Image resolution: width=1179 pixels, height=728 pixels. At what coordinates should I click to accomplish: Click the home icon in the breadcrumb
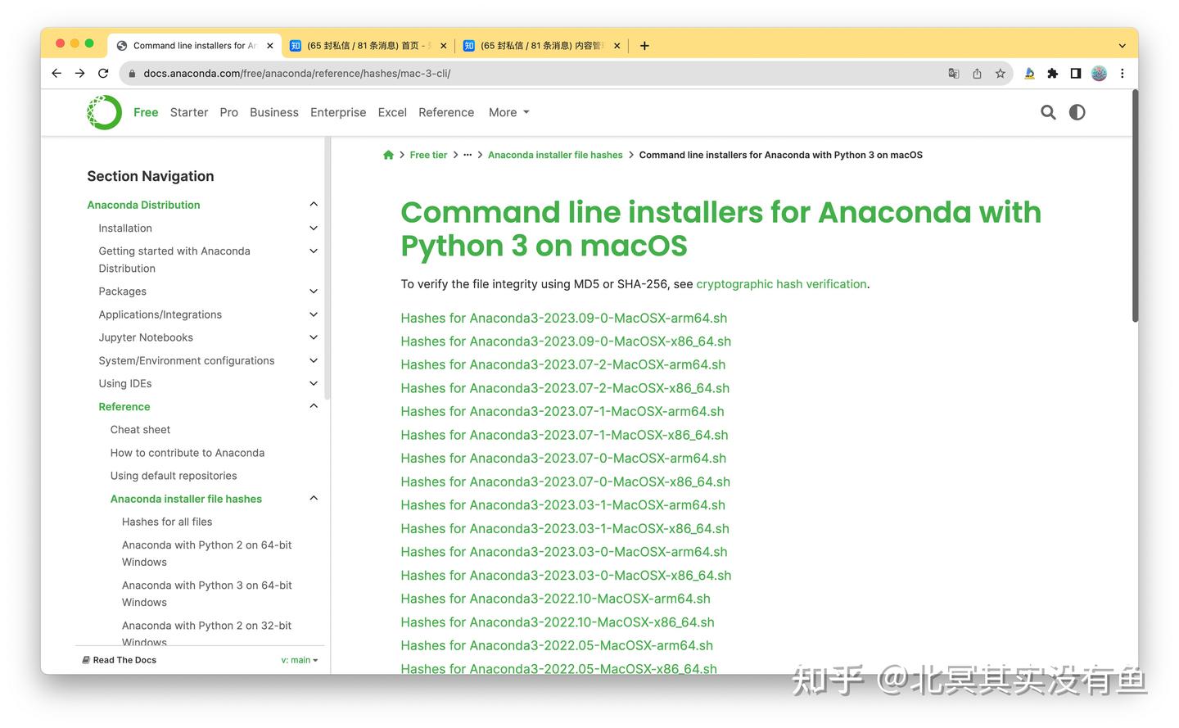(388, 154)
